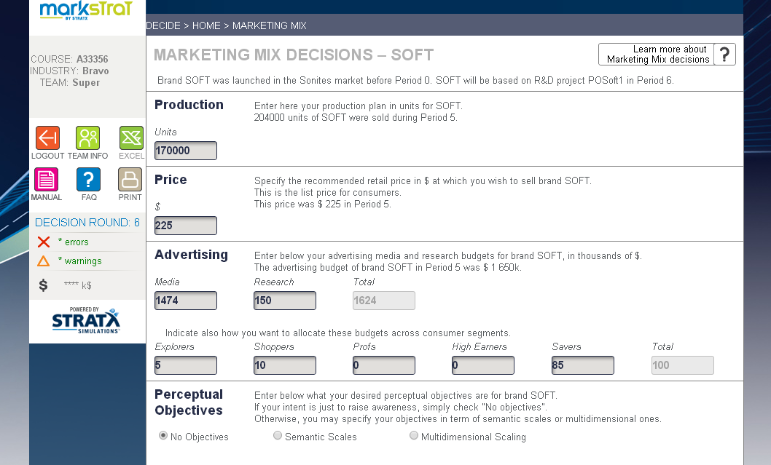
Task: Click the Production Units input field
Action: (x=186, y=151)
